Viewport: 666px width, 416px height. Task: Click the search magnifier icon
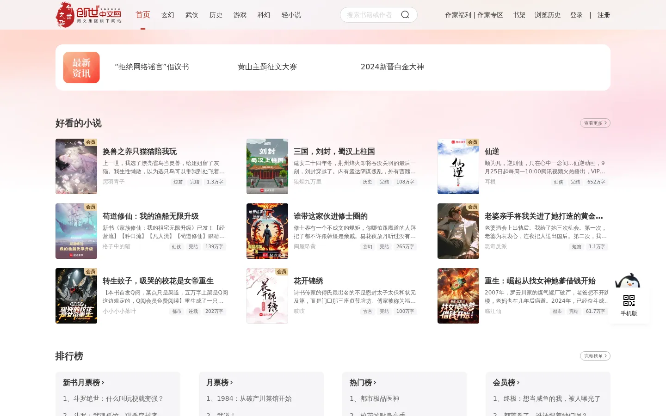tap(405, 15)
